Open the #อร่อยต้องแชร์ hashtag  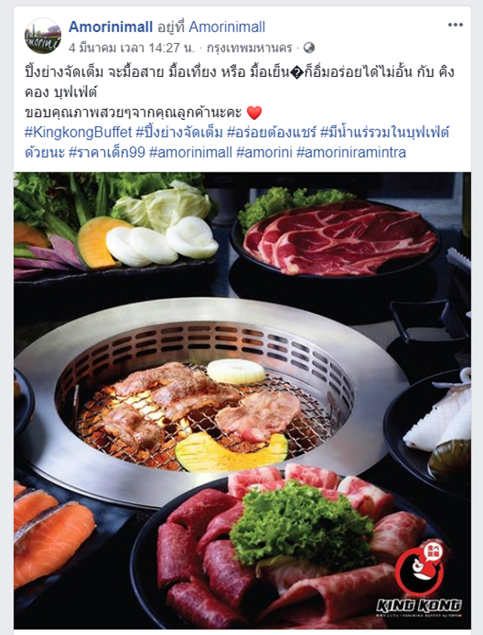(271, 132)
